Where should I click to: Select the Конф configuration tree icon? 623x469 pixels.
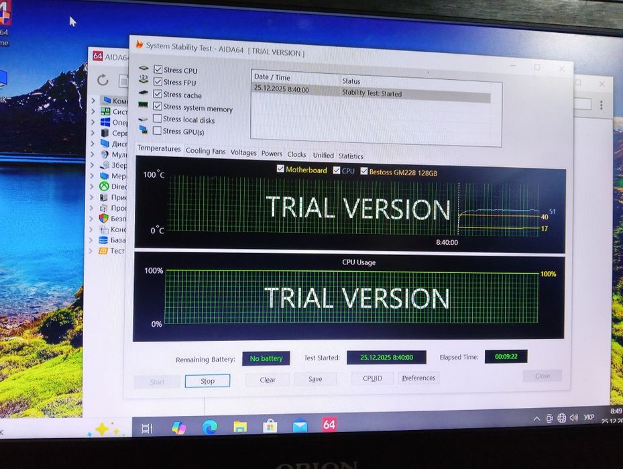click(104, 229)
